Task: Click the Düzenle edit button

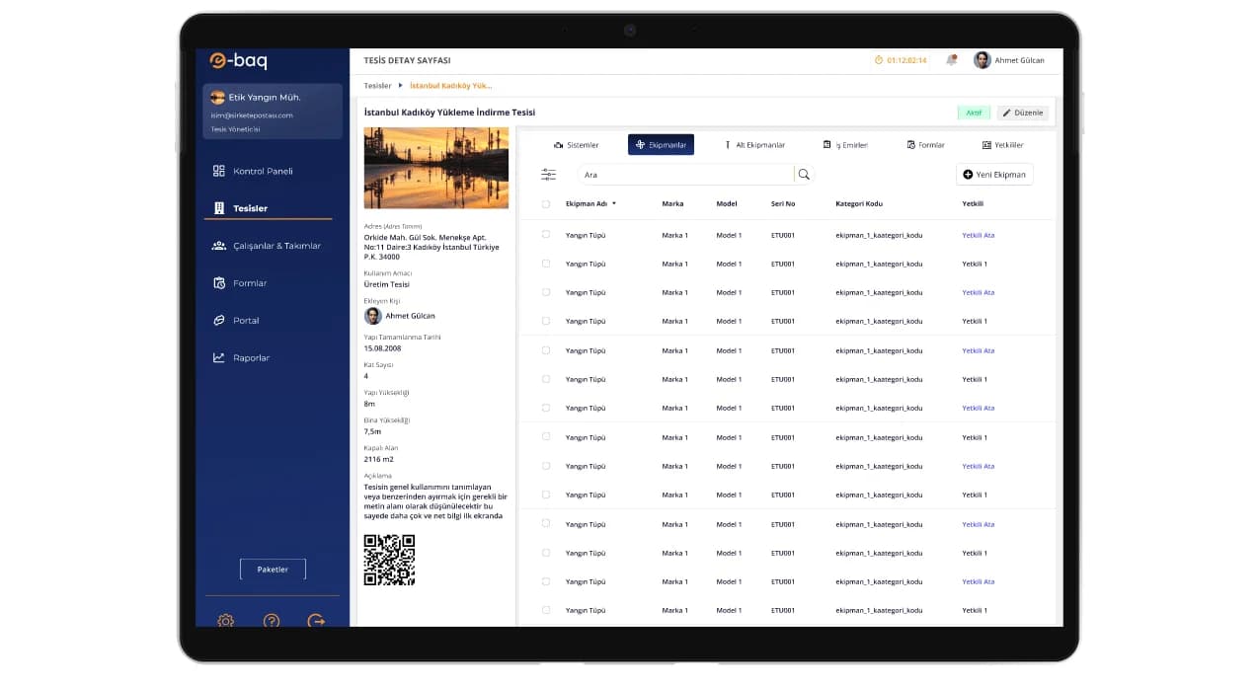Action: coord(1023,113)
